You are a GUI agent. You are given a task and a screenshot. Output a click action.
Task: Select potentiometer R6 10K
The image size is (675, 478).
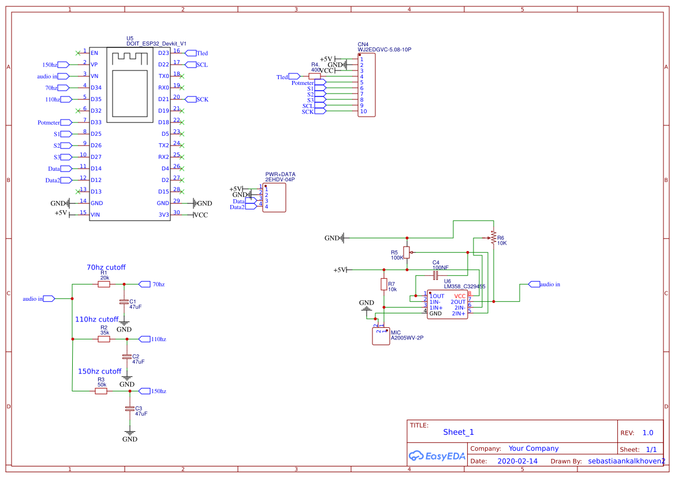tap(494, 237)
